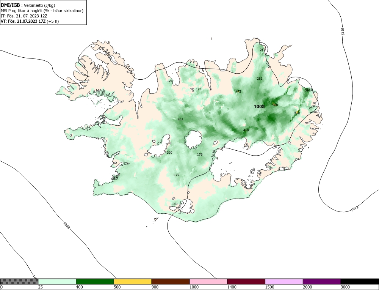The height and width of the screenshot is (290, 379).
Task: Click the legend tick label 1000
Action: (194, 287)
